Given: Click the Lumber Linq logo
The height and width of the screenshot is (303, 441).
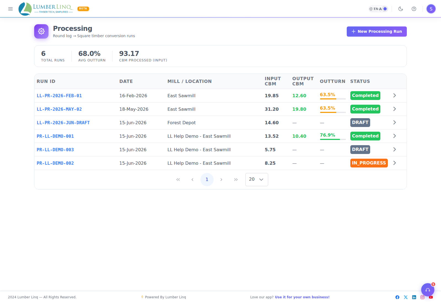Looking at the screenshot, I should (46, 9).
